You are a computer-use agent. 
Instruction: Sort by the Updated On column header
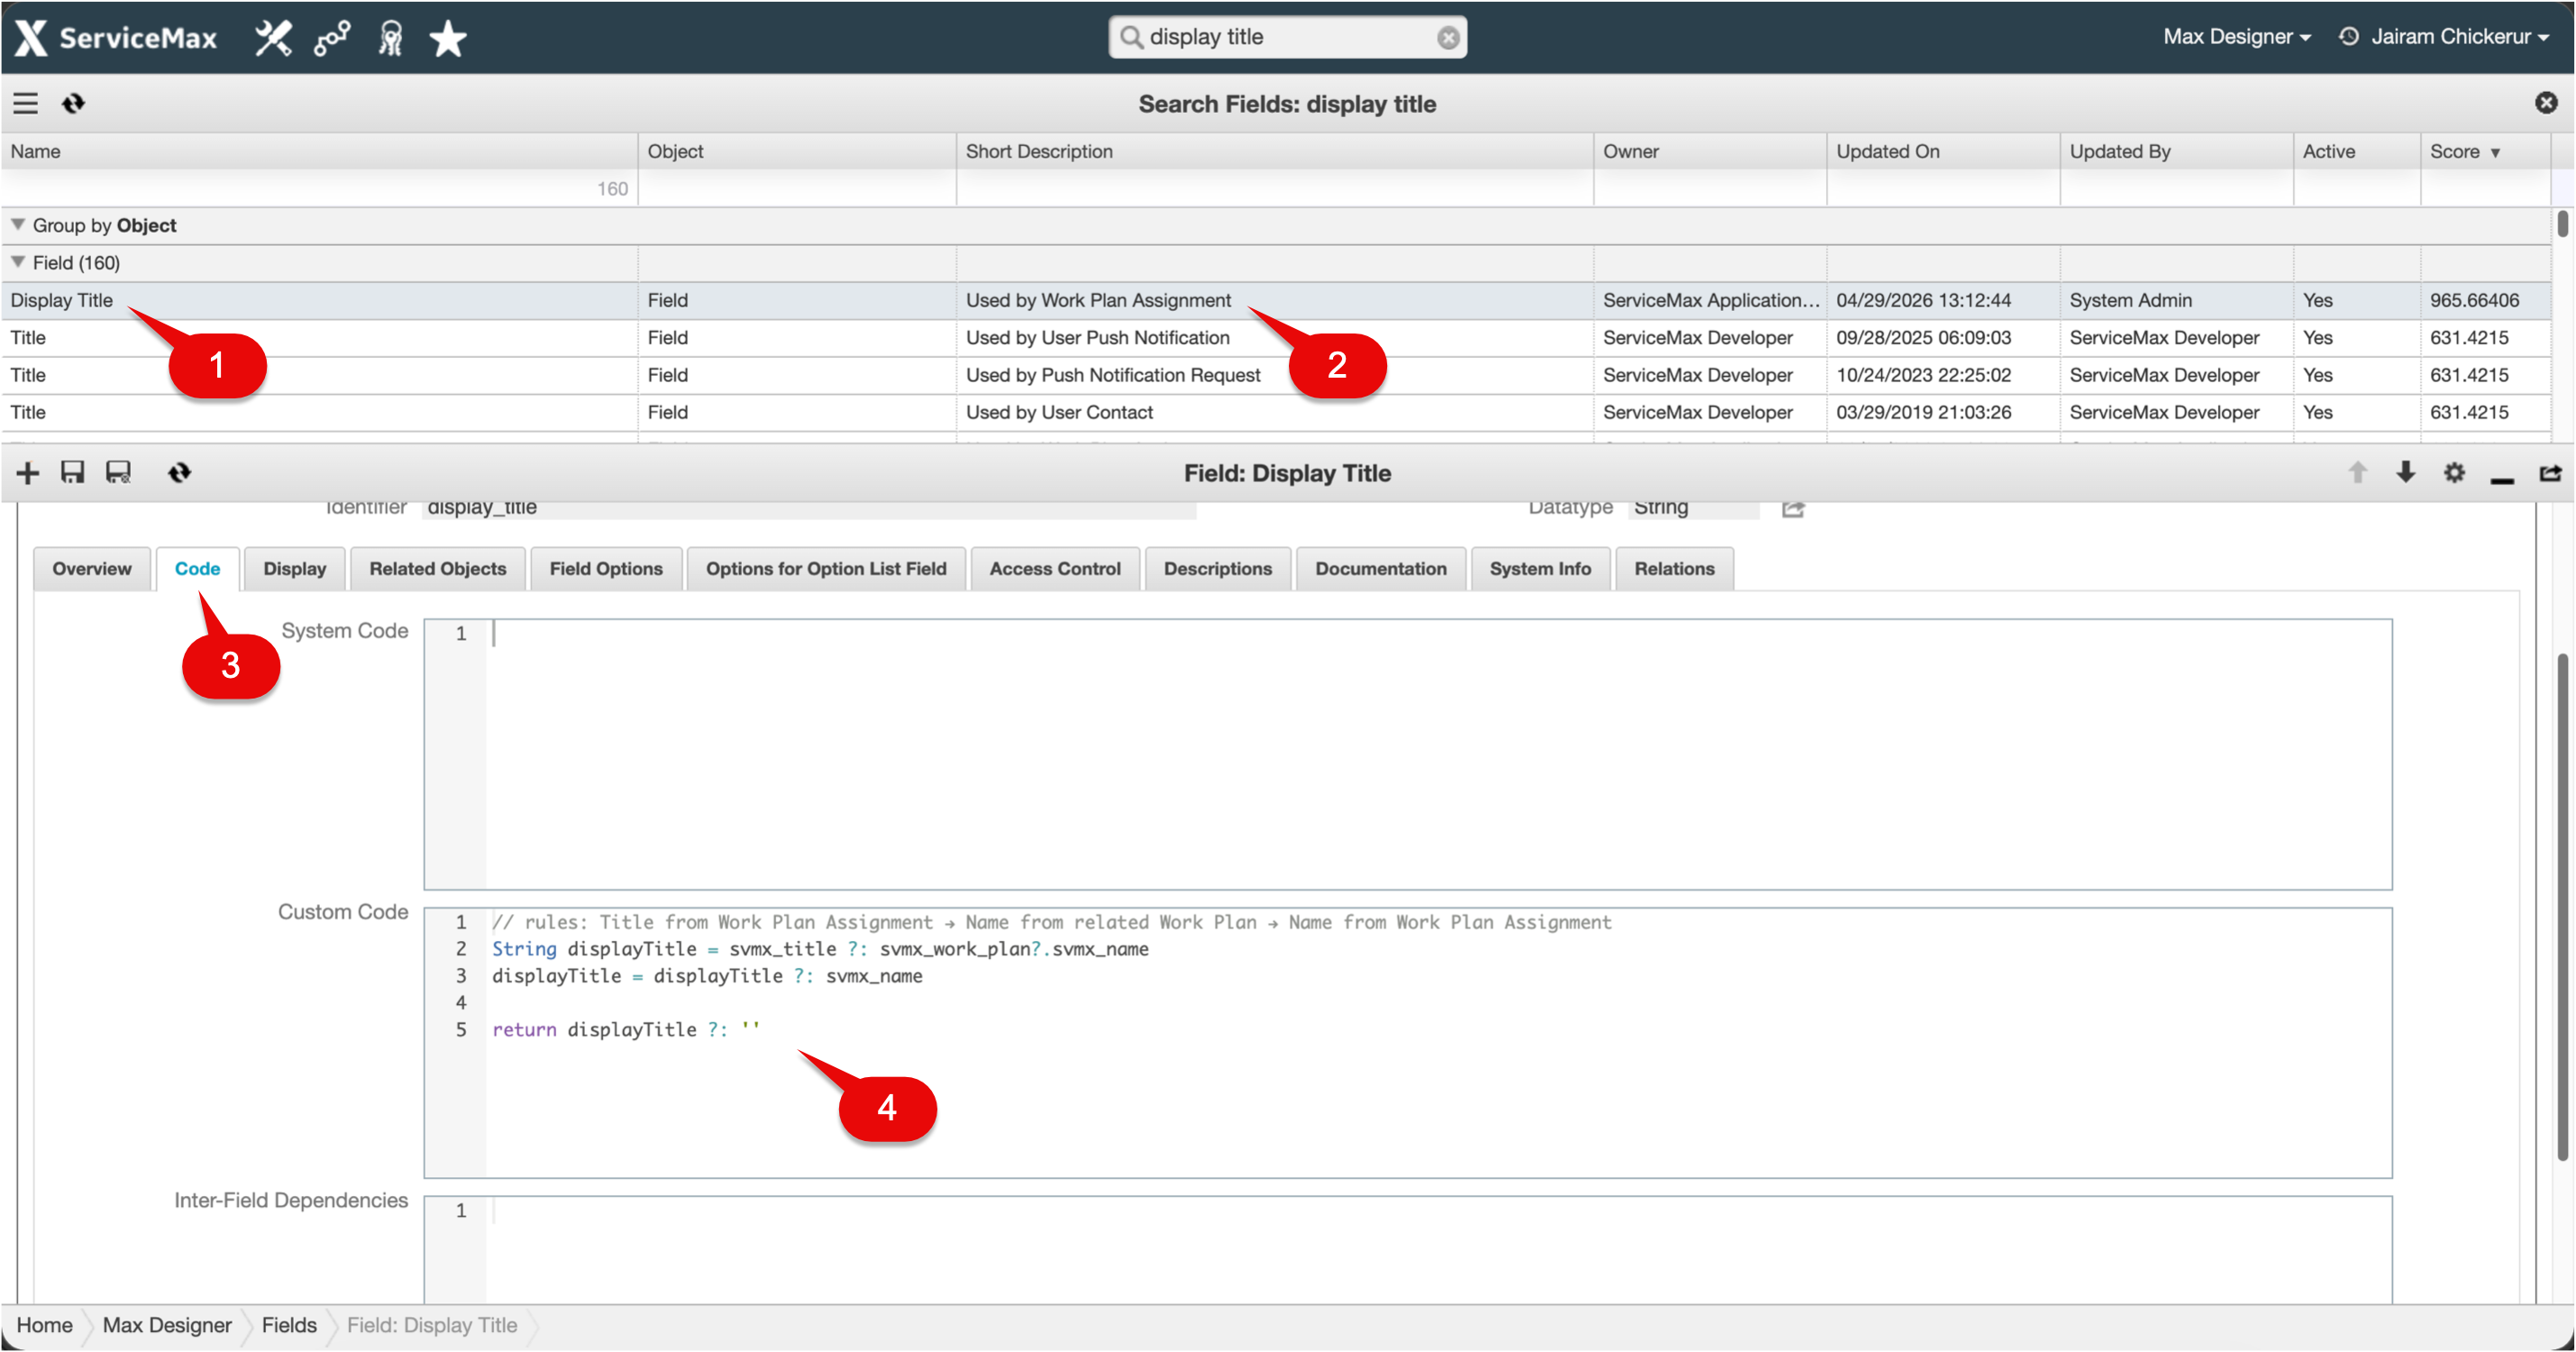[x=1943, y=151]
